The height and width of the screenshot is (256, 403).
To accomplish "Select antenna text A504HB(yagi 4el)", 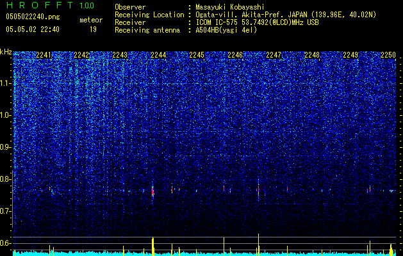I will click(x=226, y=30).
